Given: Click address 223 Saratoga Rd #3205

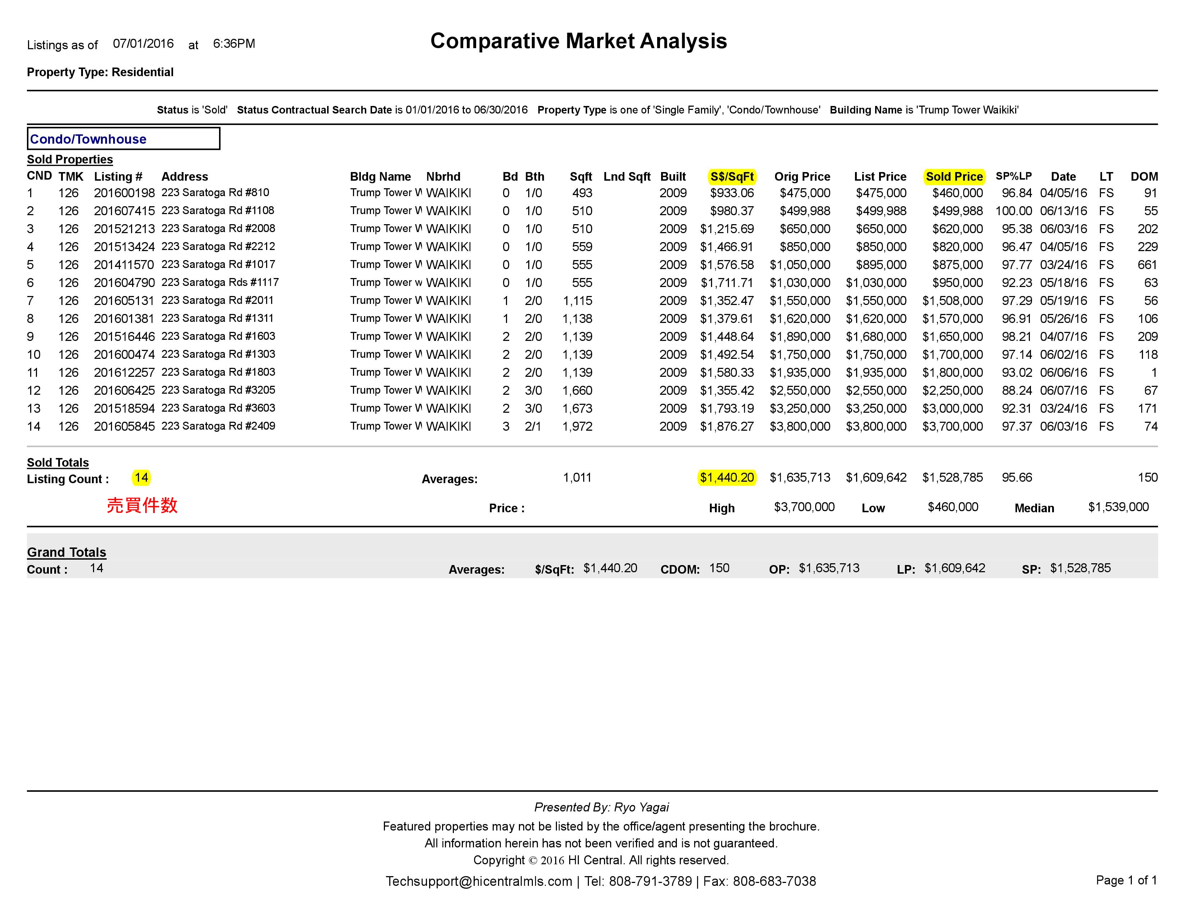Looking at the screenshot, I should click(x=218, y=390).
